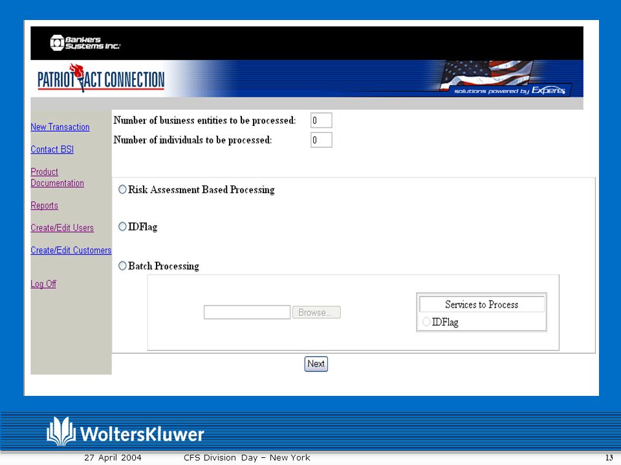The height and width of the screenshot is (465, 621).
Task: Click the Experian powered-by flag banner
Action: (x=505, y=78)
